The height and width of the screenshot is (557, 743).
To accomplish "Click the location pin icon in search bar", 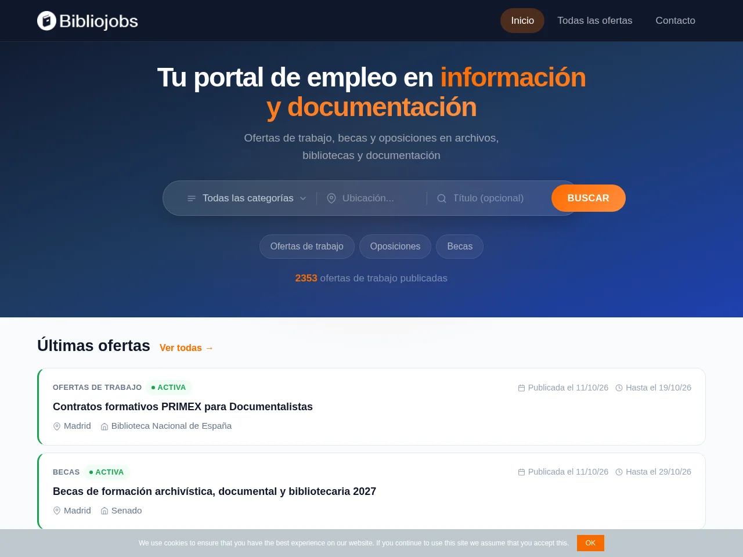I will (331, 198).
